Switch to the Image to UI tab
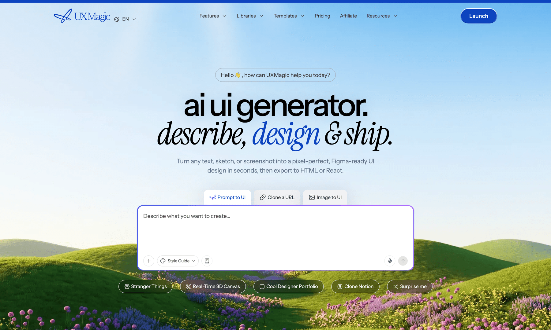This screenshot has height=330, width=551. (x=325, y=197)
